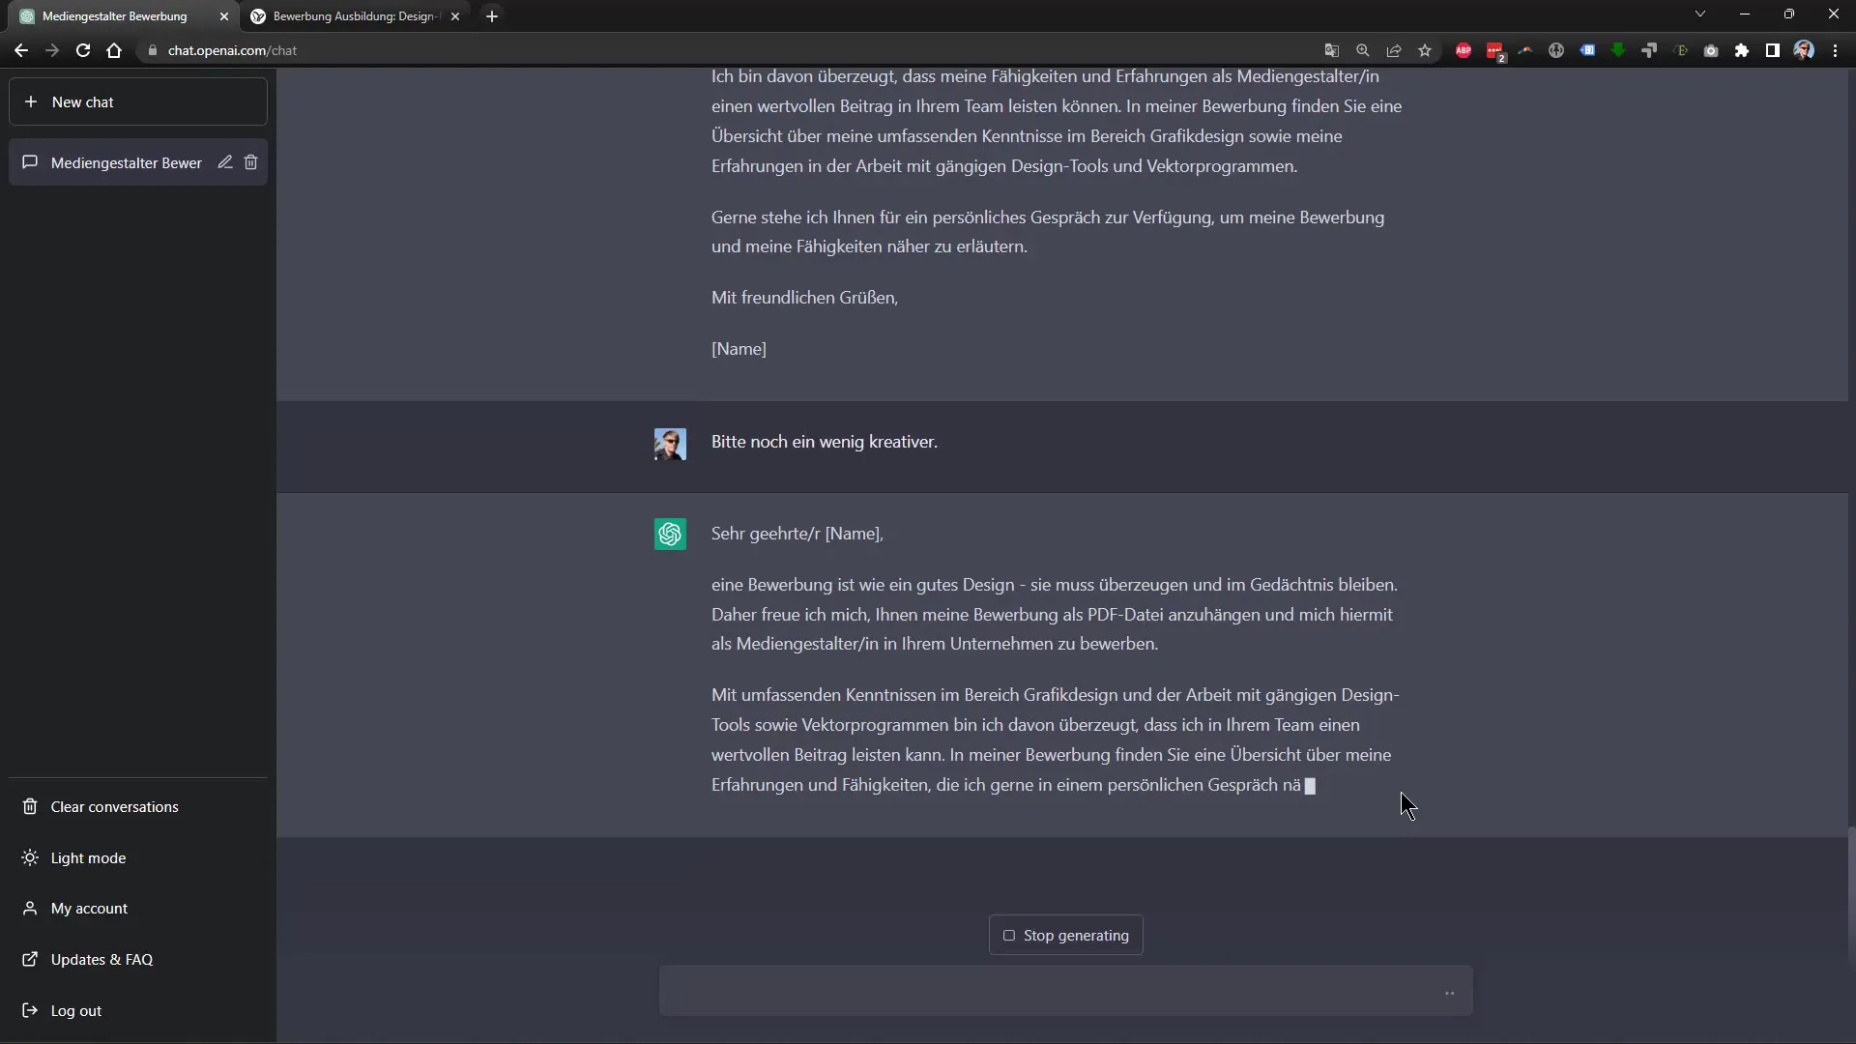
Task: Click the delete icon next to conversation
Action: 252,161
